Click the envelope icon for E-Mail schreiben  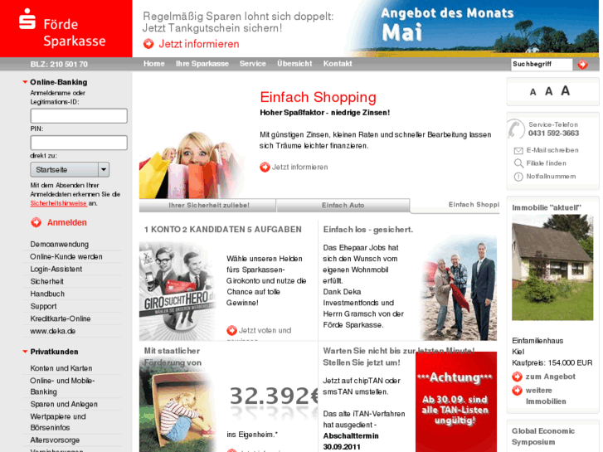coord(518,150)
